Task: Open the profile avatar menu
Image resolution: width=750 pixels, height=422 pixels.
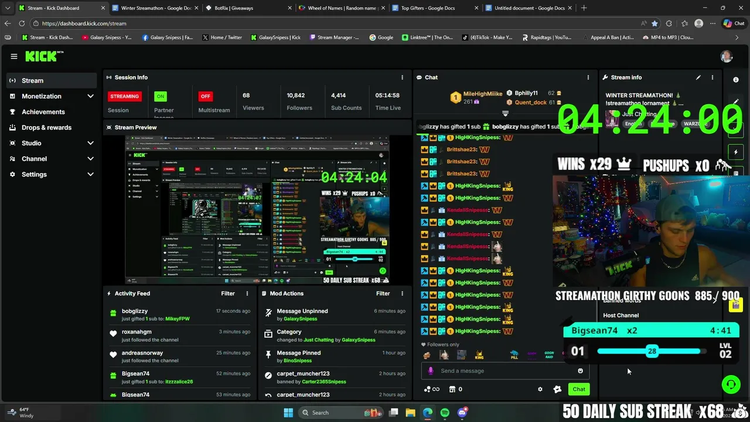Action: (x=727, y=56)
